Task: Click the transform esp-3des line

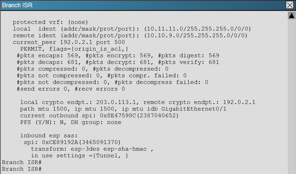Action: pos(92,149)
